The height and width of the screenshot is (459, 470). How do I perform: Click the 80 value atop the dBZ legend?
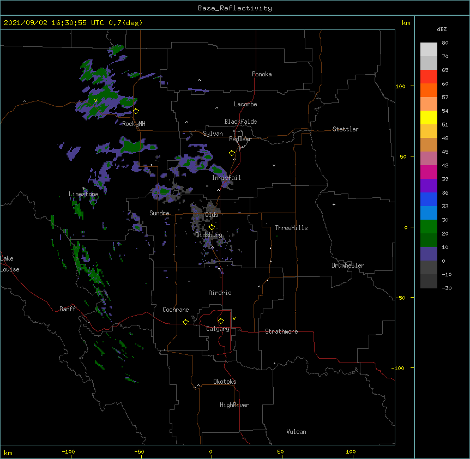(x=445, y=43)
